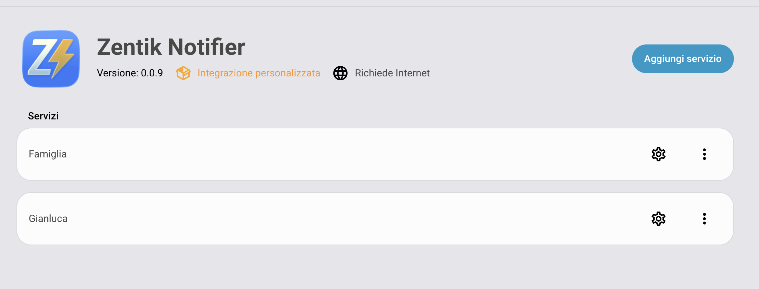759x289 pixels.
Task: Open settings gear for Famiglia service
Action: click(658, 154)
